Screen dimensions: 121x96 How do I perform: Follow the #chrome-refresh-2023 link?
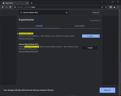click(26, 39)
